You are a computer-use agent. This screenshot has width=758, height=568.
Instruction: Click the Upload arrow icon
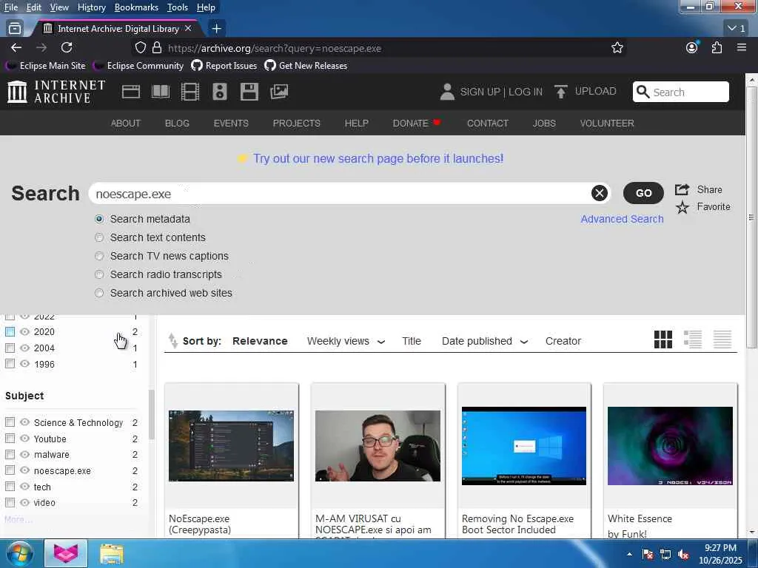coord(561,92)
